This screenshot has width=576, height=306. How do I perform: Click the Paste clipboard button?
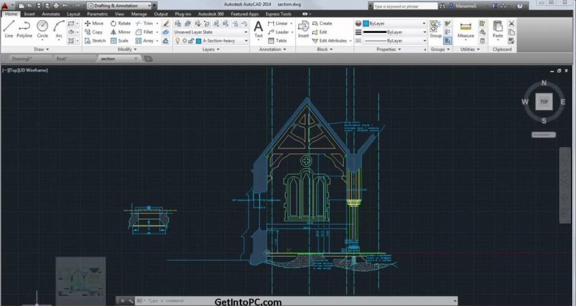(x=498, y=29)
